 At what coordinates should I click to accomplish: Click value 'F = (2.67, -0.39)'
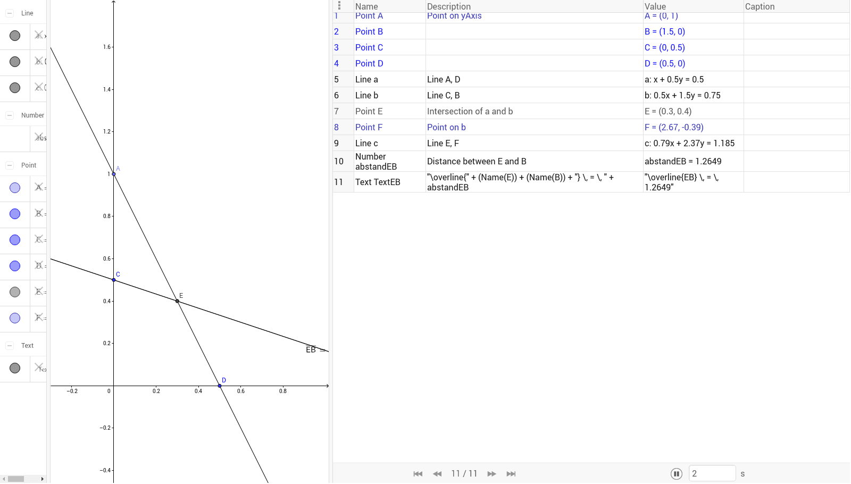(x=674, y=127)
